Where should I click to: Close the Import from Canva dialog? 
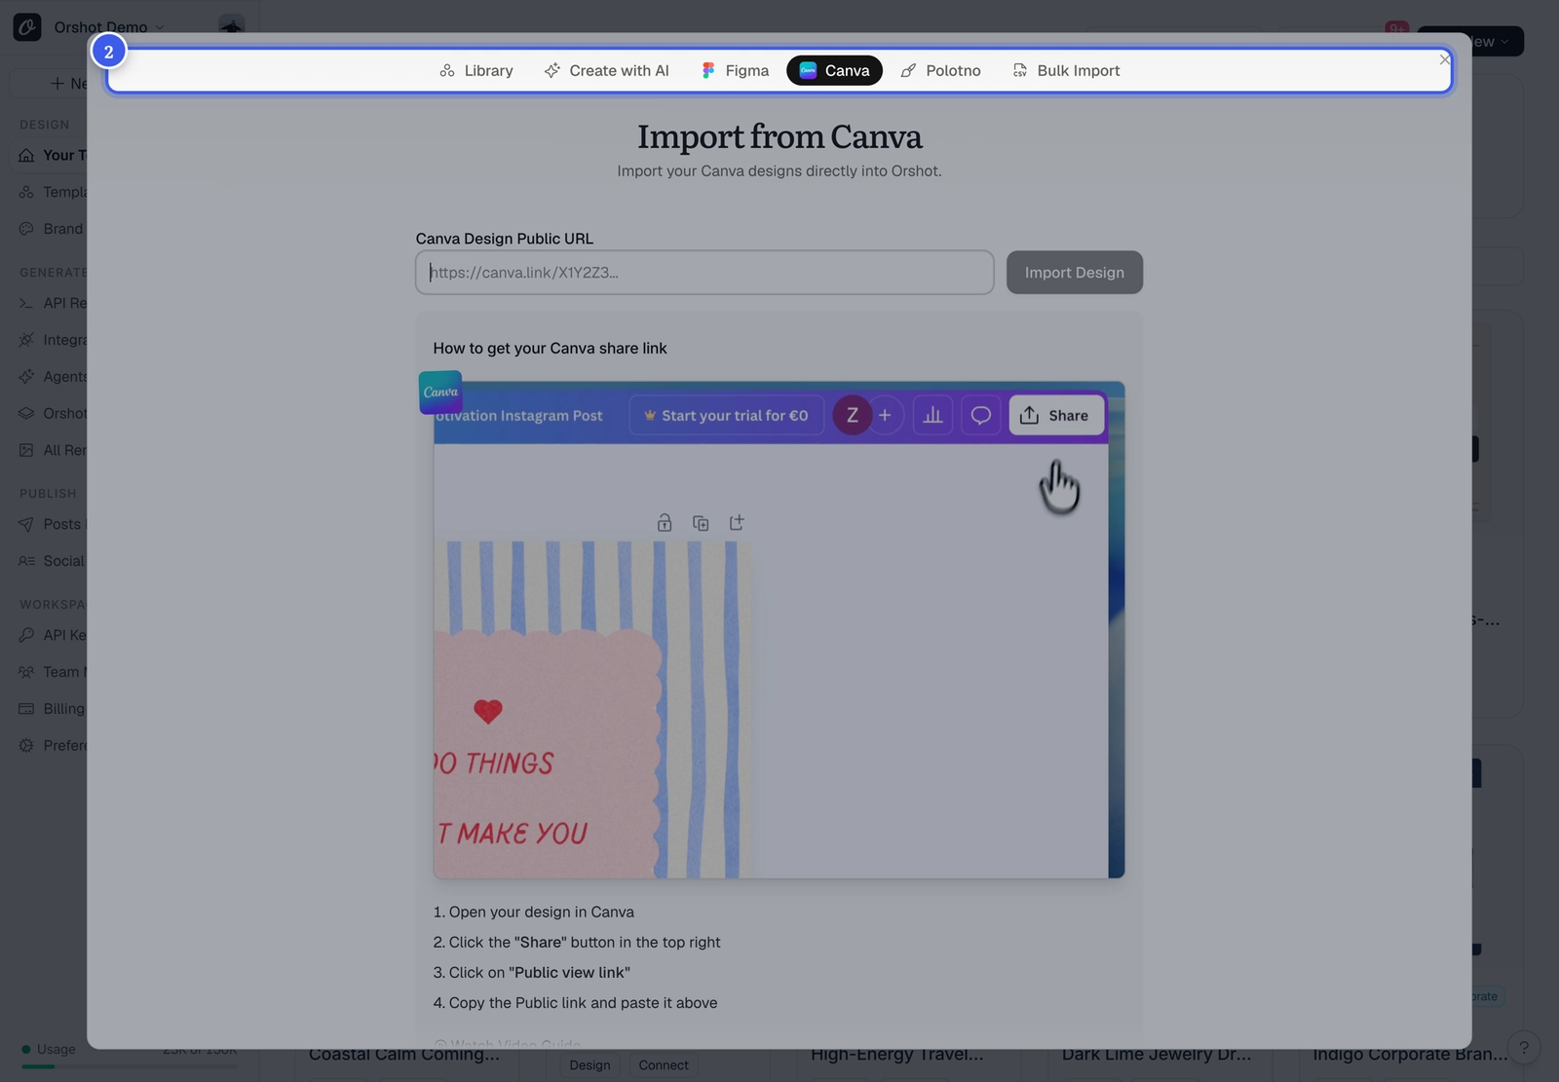[x=1445, y=59]
